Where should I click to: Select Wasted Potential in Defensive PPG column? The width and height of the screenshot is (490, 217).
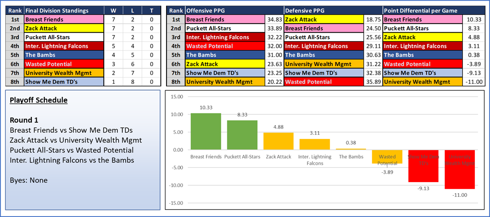(x=324, y=82)
